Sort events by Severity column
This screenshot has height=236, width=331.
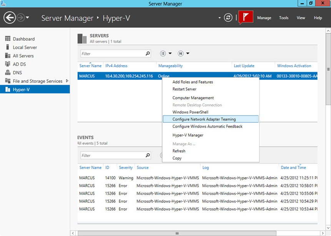[x=126, y=167]
